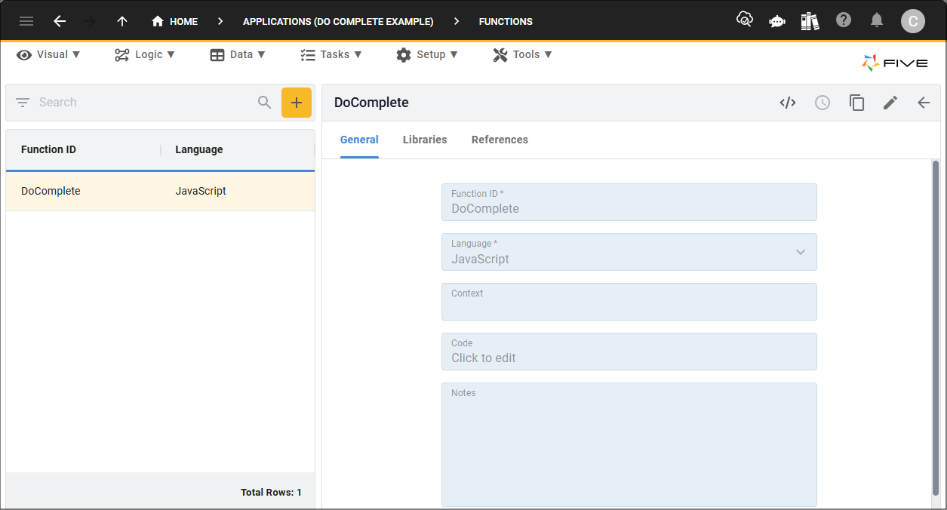Screen dimensions: 947x510
Task: Click JavaScript cell in list
Action: pos(201,191)
